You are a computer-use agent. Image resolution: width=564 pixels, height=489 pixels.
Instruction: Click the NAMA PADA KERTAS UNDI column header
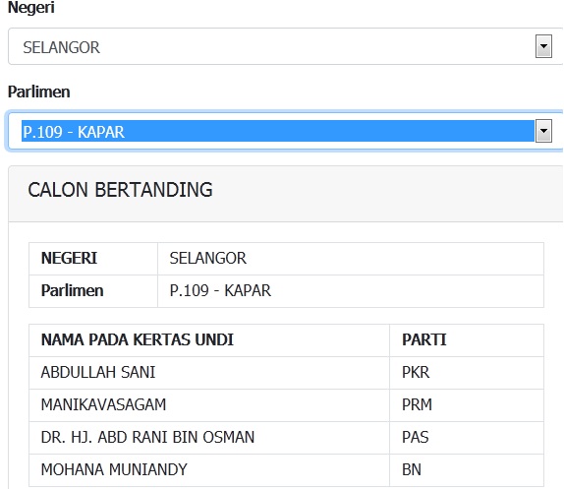(209, 339)
